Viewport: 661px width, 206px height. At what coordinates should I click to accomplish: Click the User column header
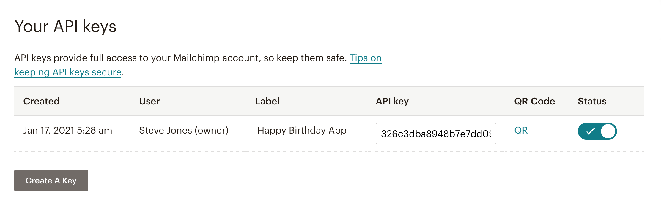pos(149,101)
